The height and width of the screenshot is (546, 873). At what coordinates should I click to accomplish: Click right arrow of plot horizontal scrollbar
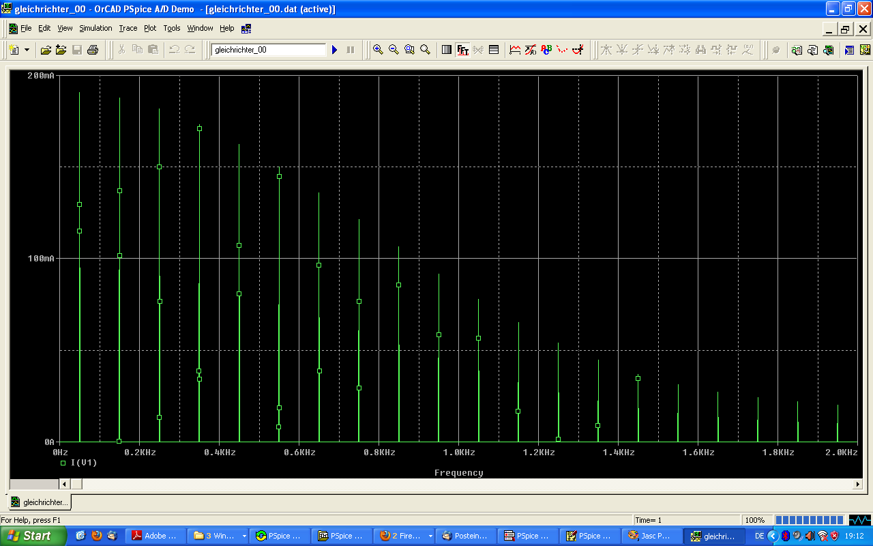(x=858, y=484)
